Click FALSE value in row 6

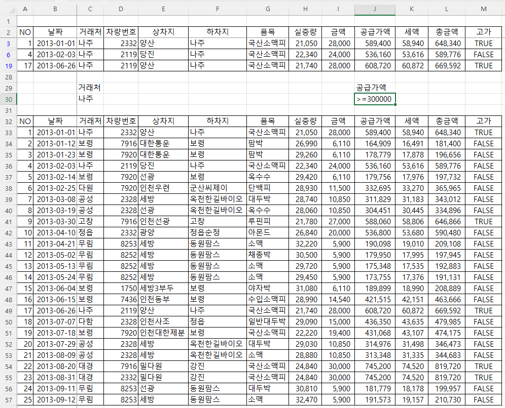(483, 55)
